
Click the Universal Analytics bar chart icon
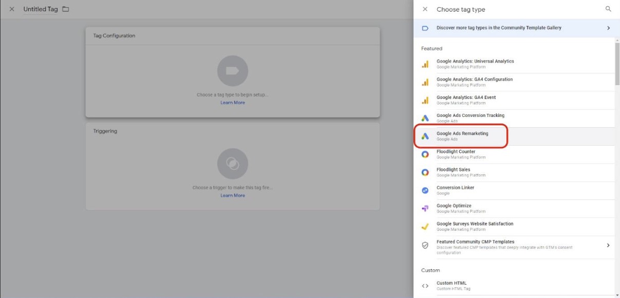[425, 64]
